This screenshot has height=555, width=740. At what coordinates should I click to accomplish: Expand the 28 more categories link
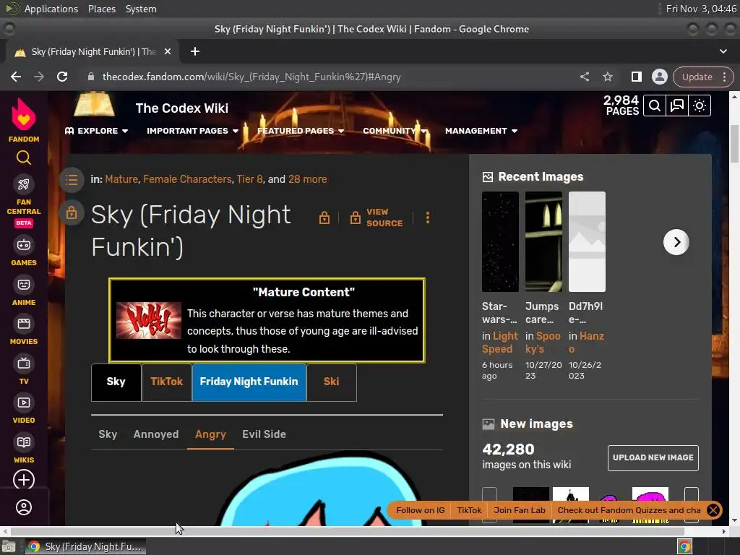pyautogui.click(x=308, y=179)
